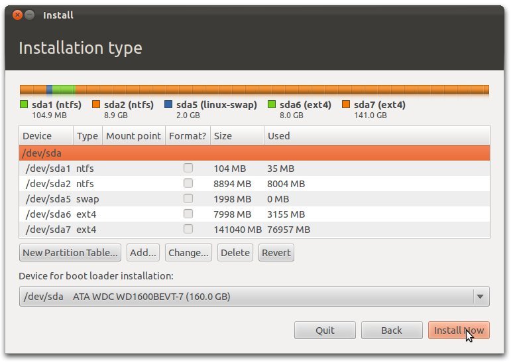Check the format checkbox for /dev/sda7

(x=188, y=230)
